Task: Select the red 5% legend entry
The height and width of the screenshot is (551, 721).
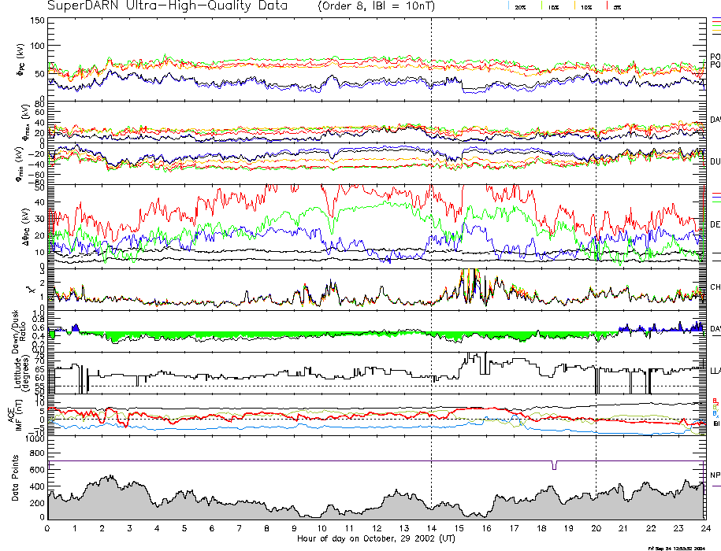Action: [615, 6]
